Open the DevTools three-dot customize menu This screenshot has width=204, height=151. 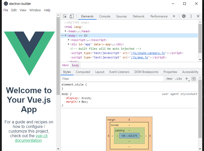pos(191,16)
